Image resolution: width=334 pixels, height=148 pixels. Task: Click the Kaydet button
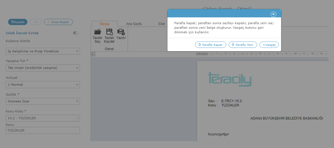point(18,22)
